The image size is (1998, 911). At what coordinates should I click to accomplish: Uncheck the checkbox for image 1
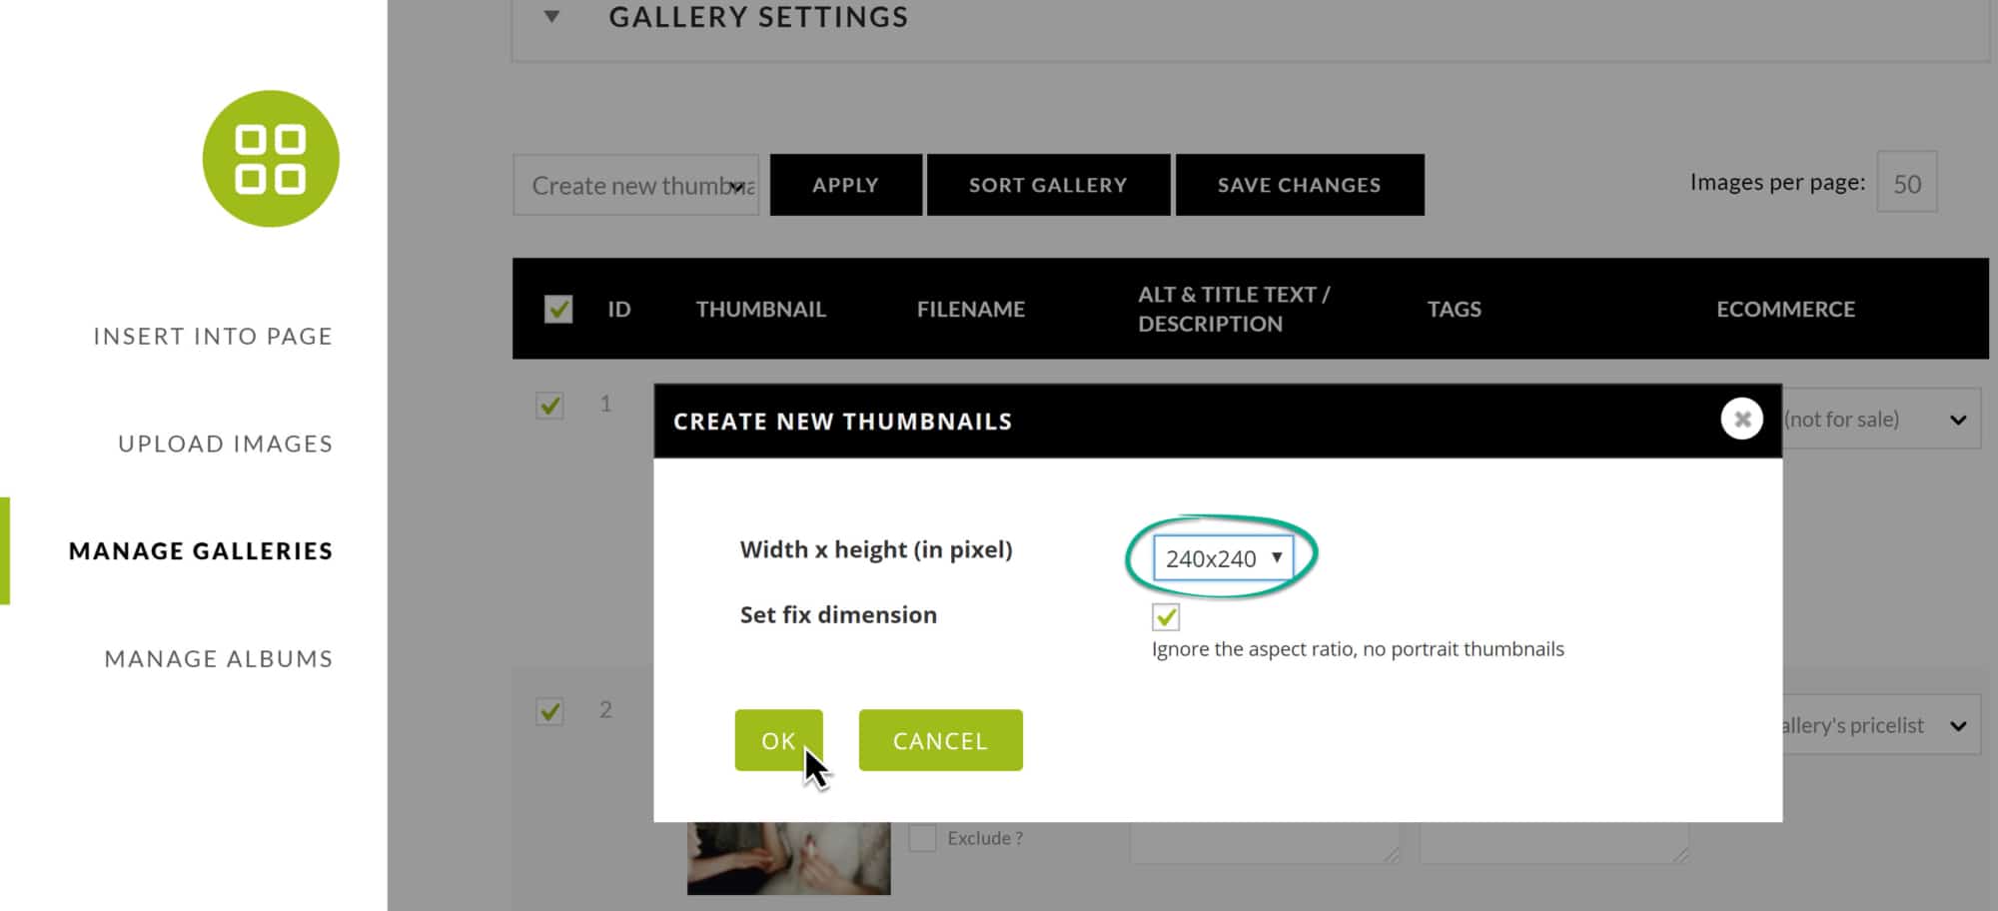[549, 406]
